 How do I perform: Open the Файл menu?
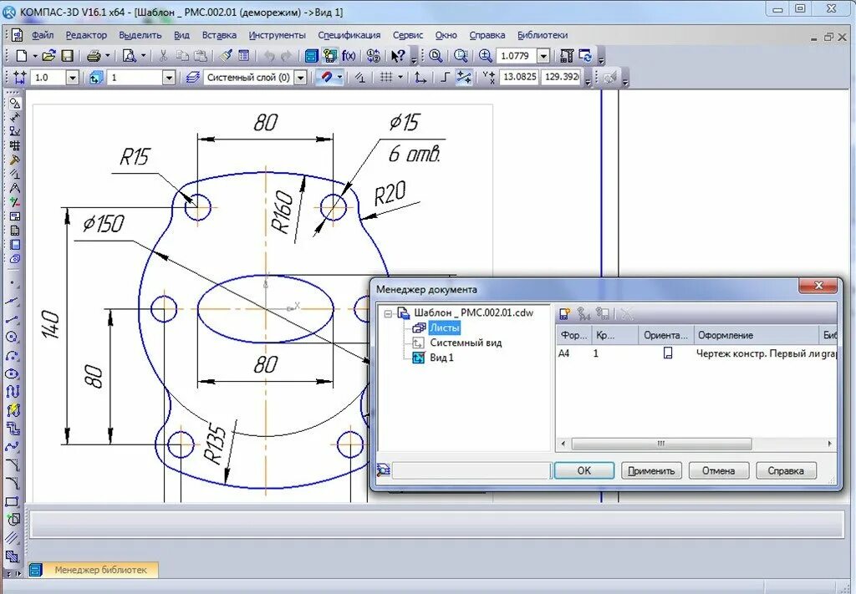click(x=42, y=35)
